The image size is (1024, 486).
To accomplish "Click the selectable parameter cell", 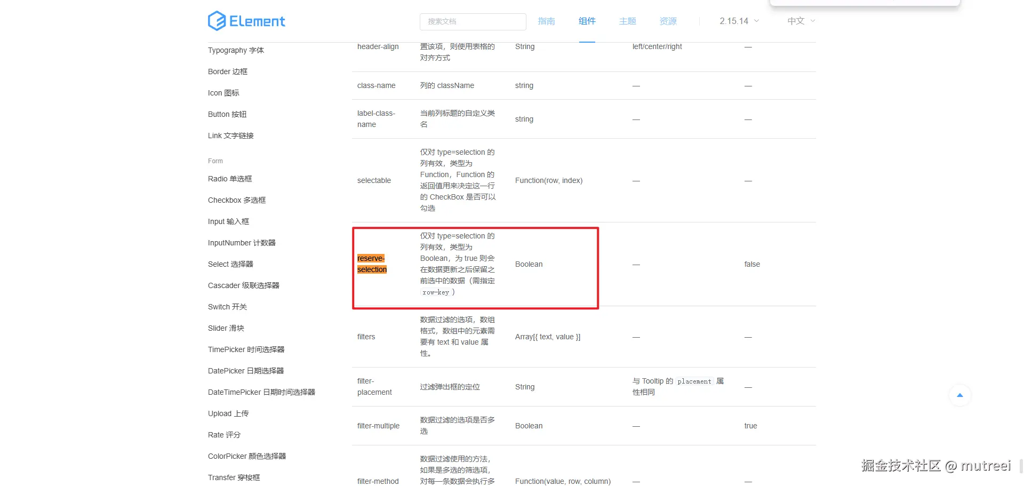I will tap(374, 181).
